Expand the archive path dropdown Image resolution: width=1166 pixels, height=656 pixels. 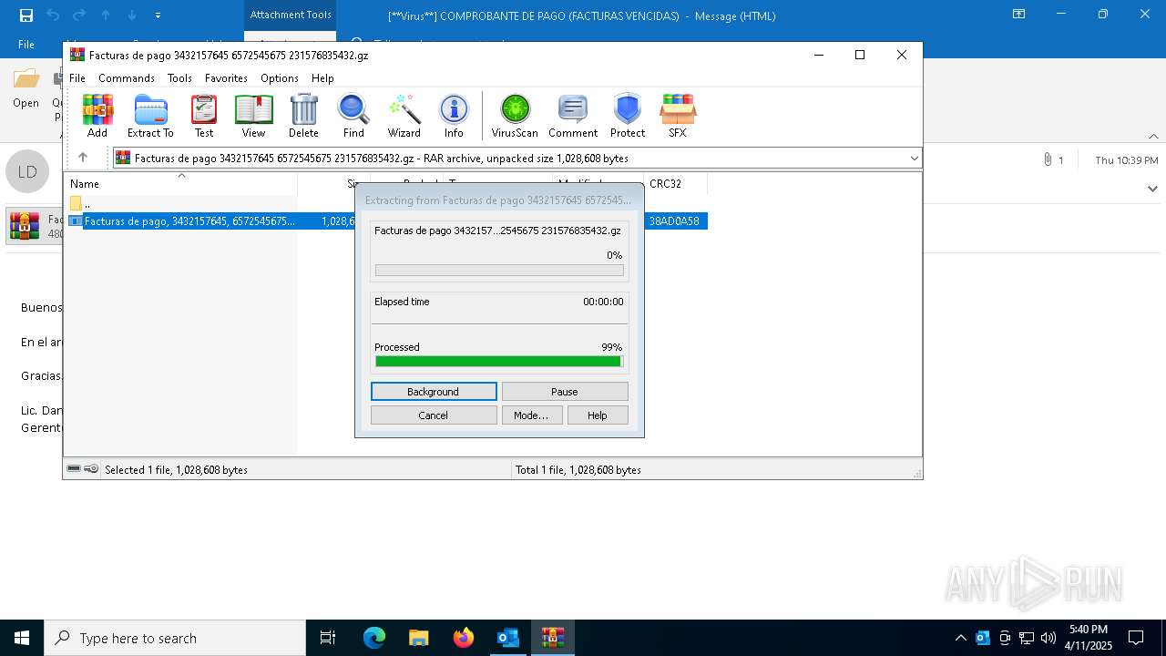click(x=914, y=159)
